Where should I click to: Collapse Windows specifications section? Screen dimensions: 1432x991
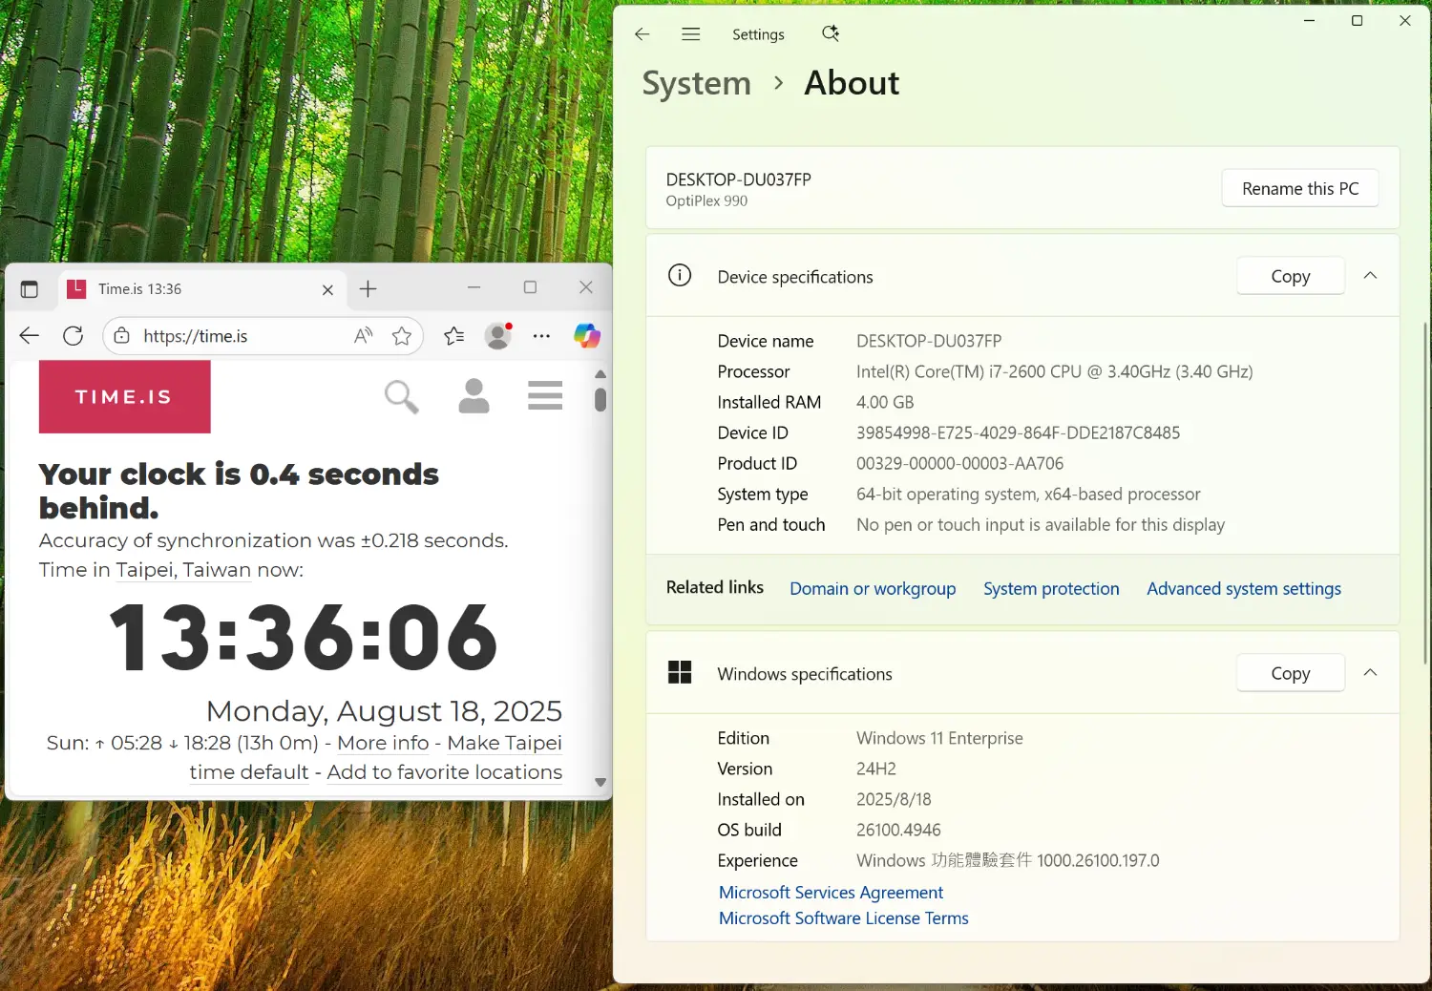tap(1370, 673)
